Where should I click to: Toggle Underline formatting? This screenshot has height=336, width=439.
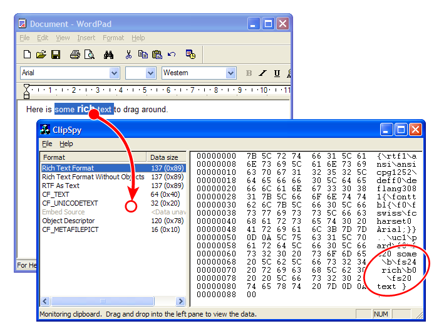tap(277, 73)
